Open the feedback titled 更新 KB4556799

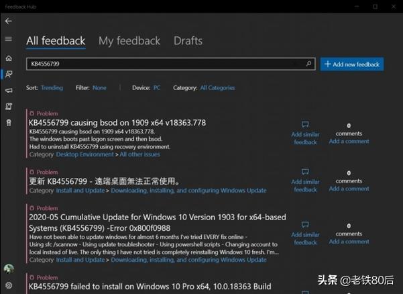click(x=105, y=181)
